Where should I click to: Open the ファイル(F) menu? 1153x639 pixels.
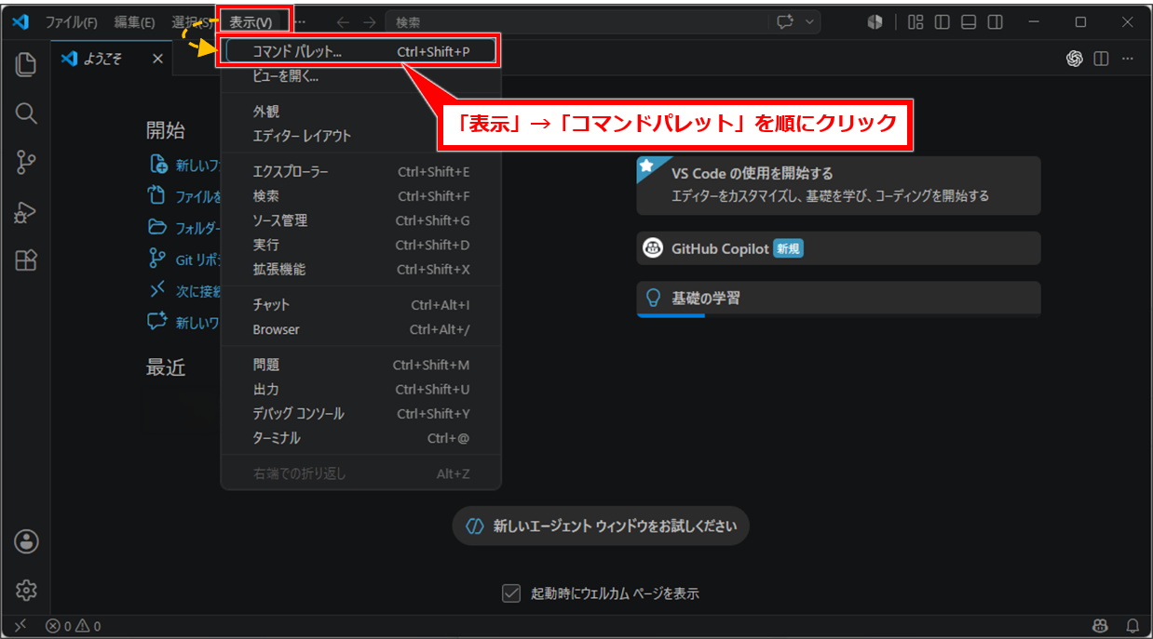coord(71,21)
